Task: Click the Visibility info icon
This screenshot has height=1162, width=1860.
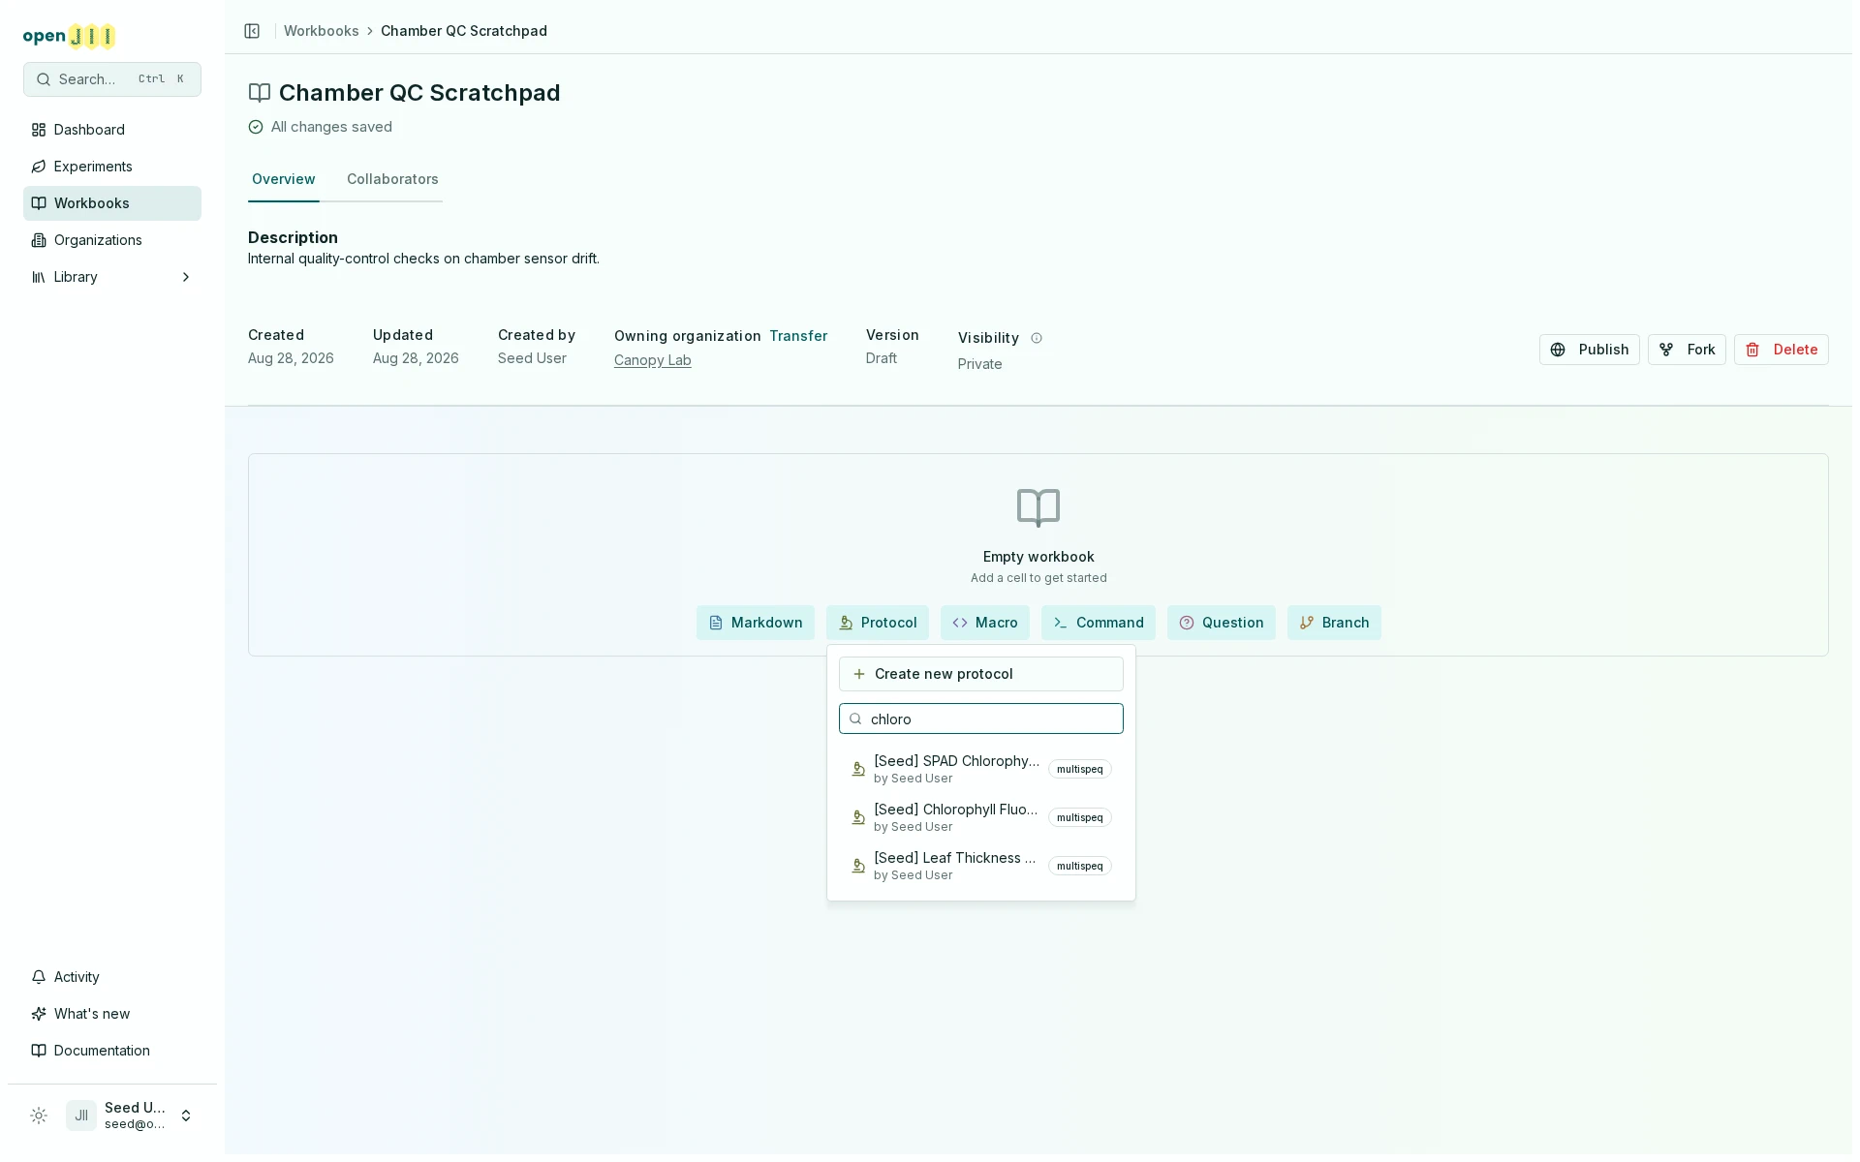Action: [1037, 338]
